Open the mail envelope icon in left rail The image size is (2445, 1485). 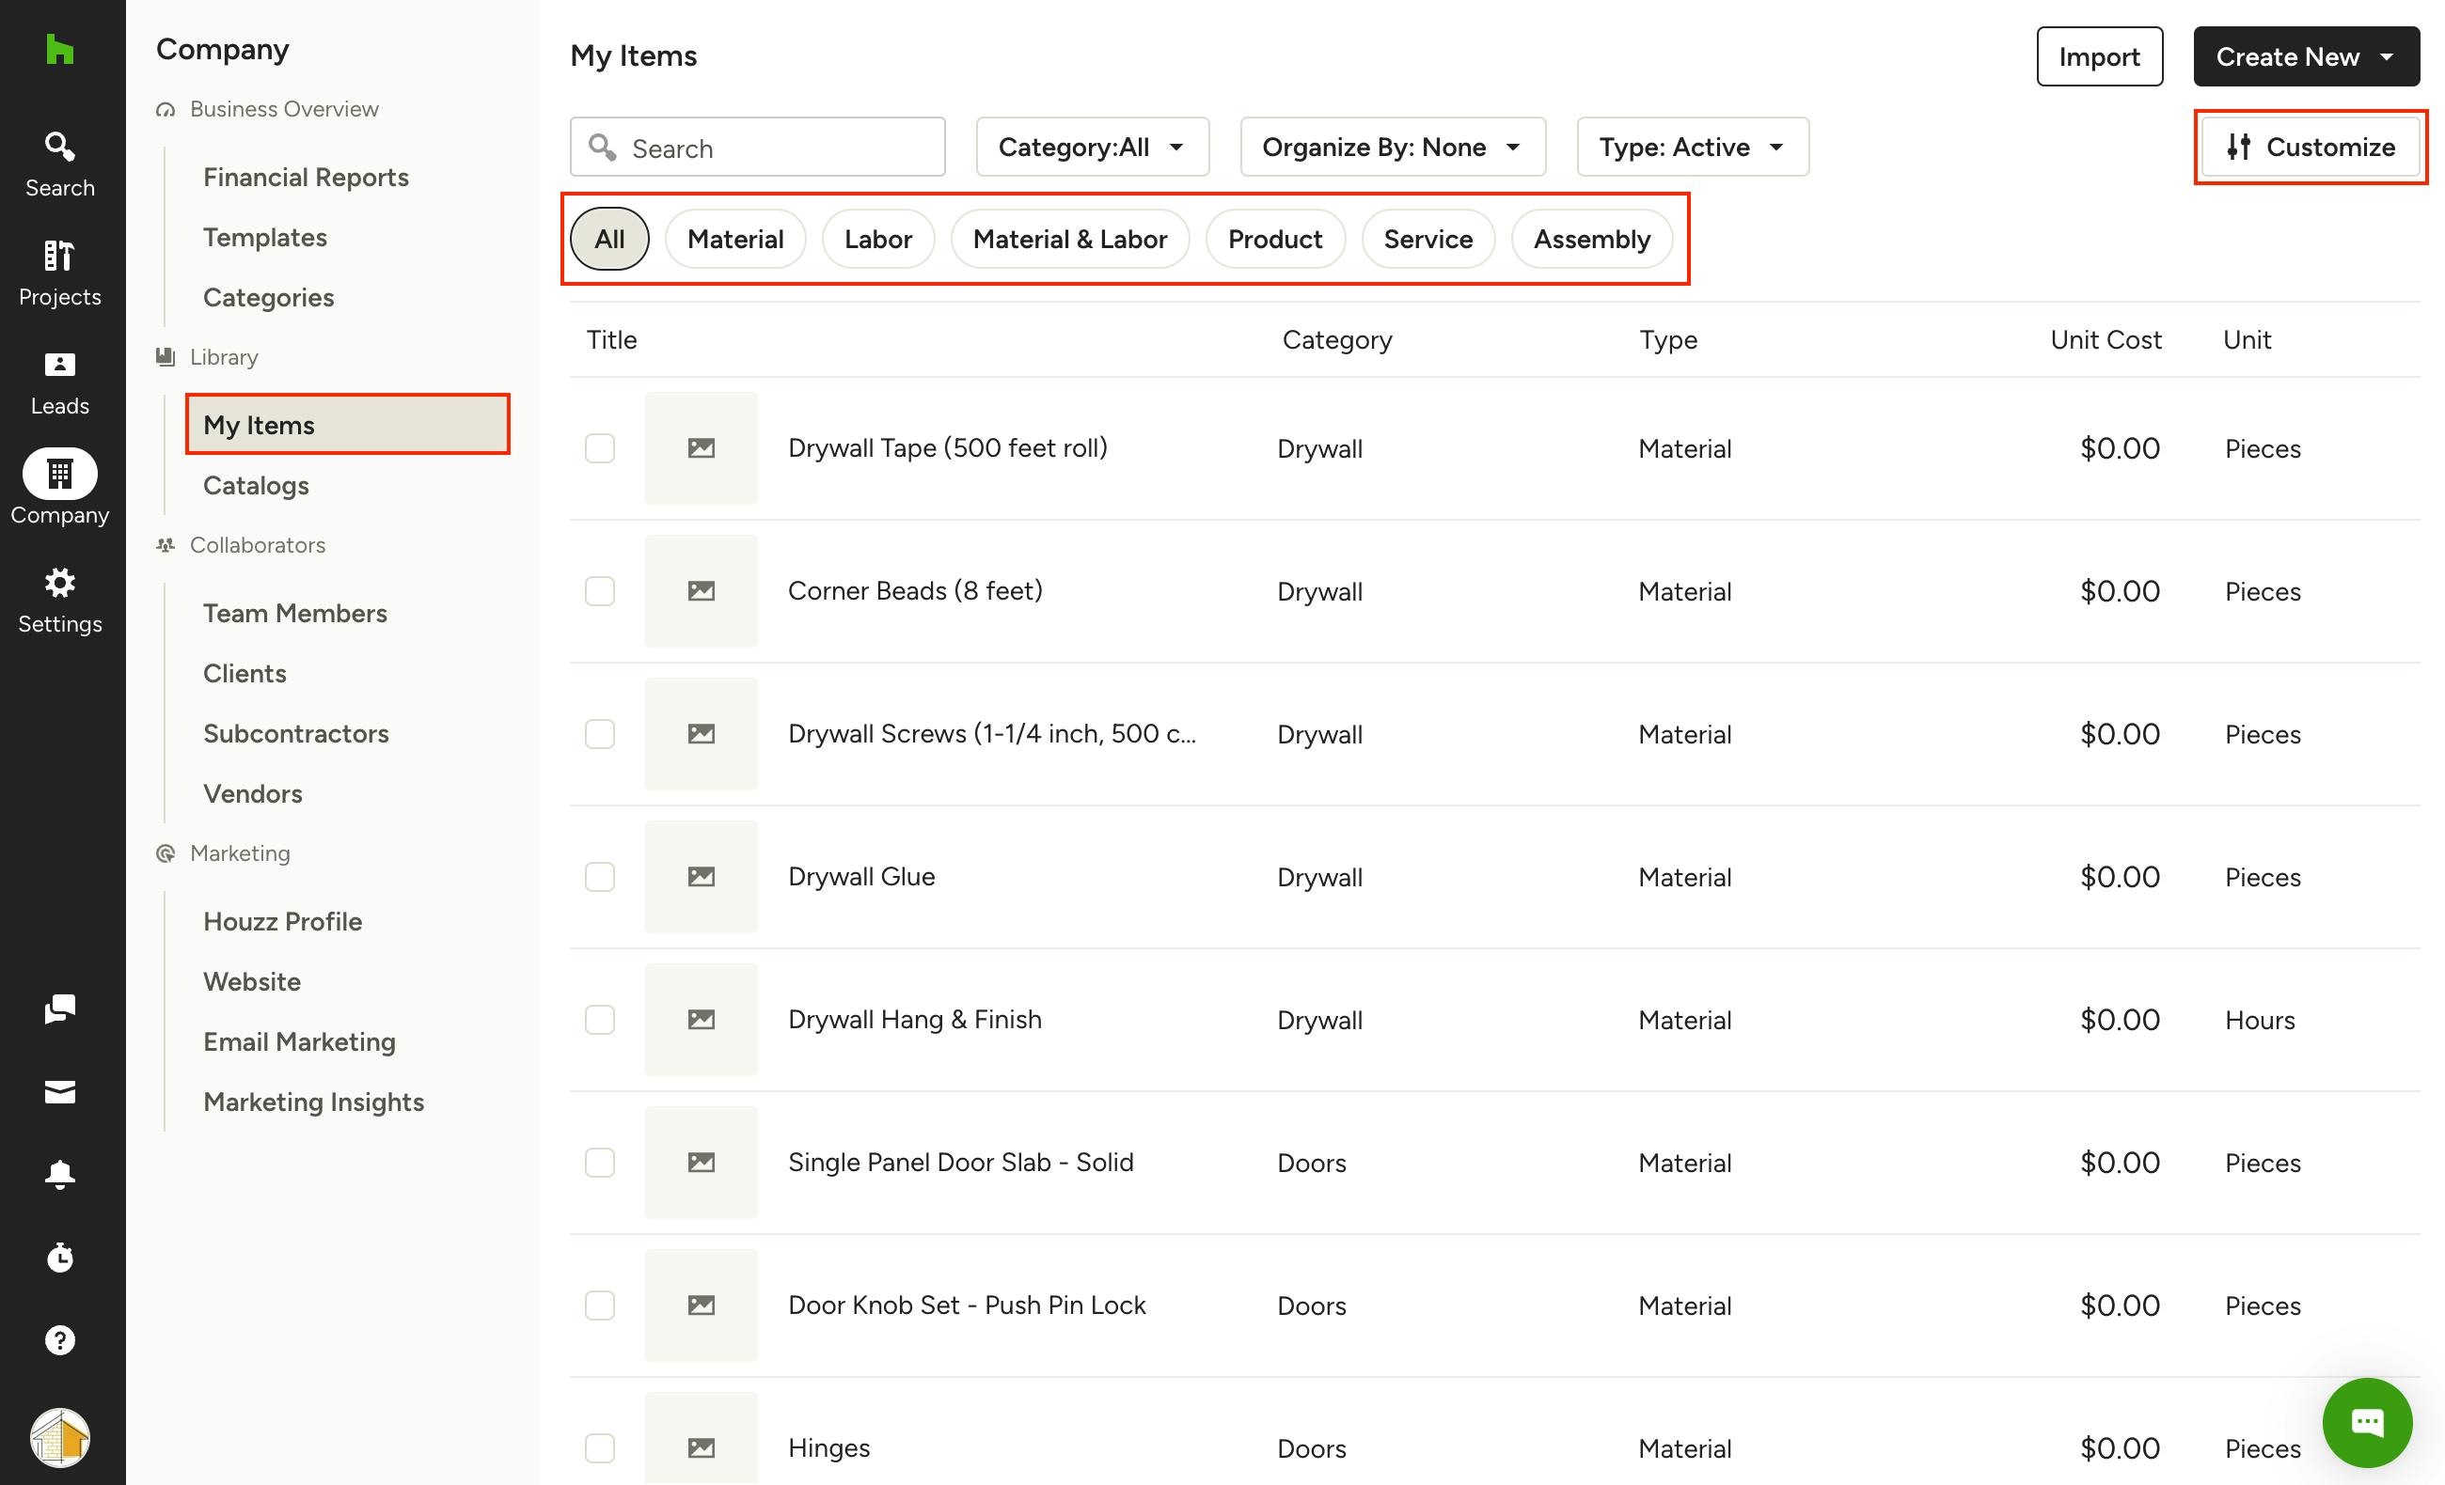click(59, 1092)
